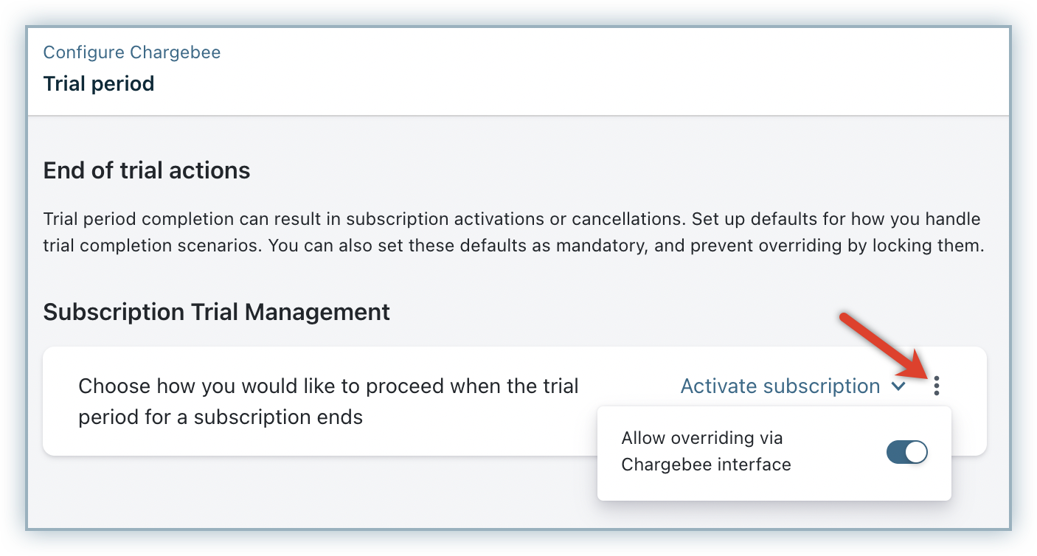Click the red arrow annotation
This screenshot has width=1037, height=556.
[881, 345]
